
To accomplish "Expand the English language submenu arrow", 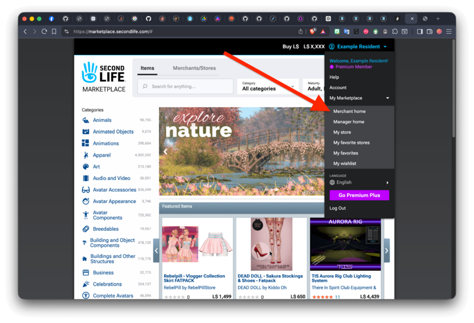I will point(387,183).
